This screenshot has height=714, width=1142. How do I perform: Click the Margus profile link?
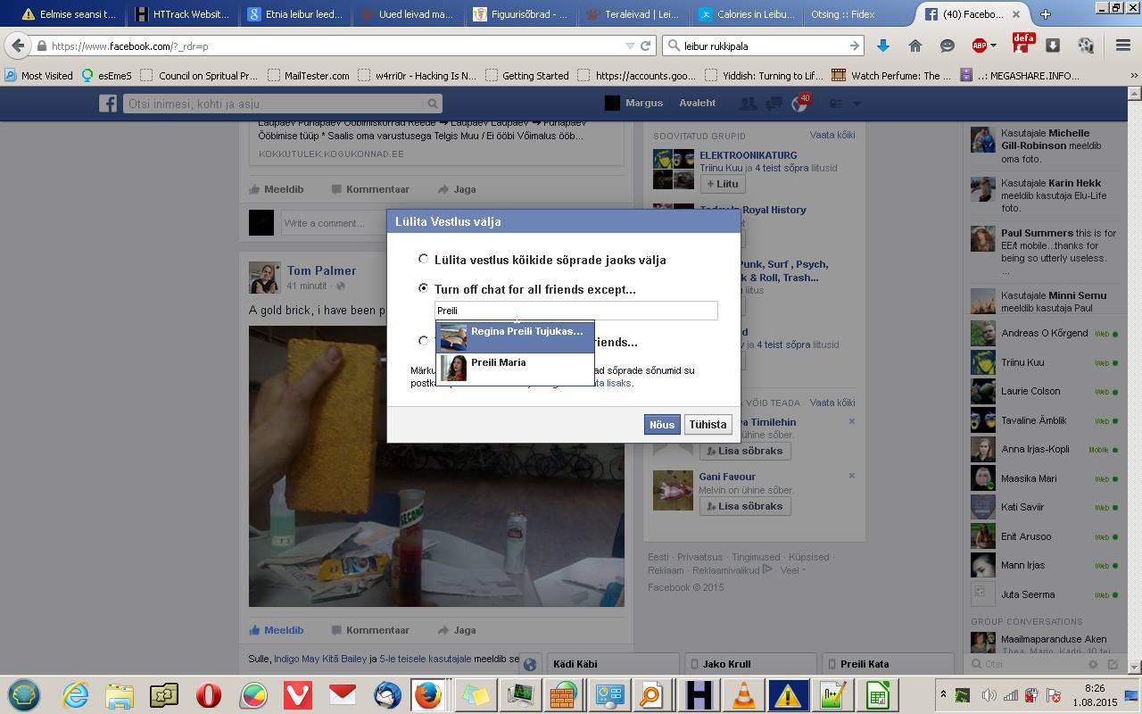(x=644, y=103)
